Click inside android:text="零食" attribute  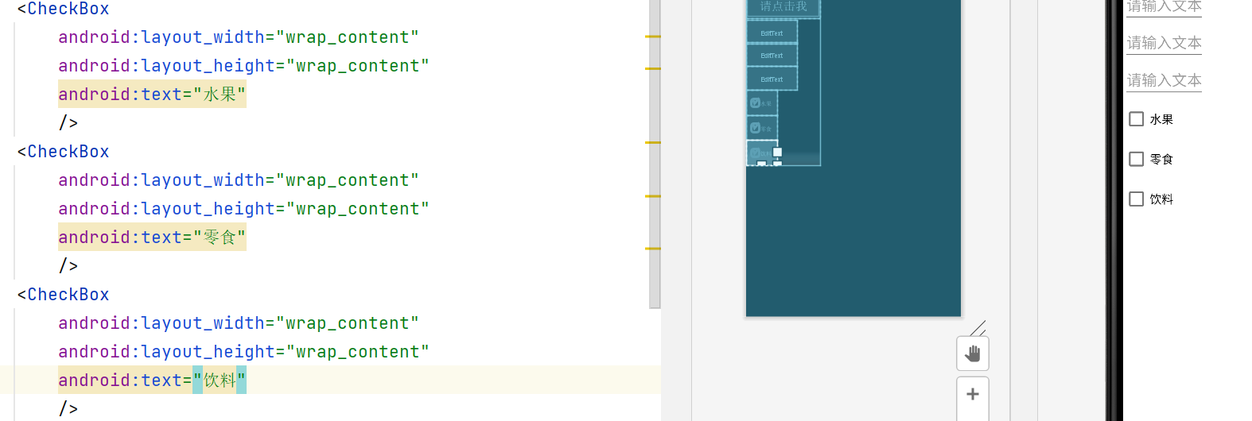[x=152, y=238]
